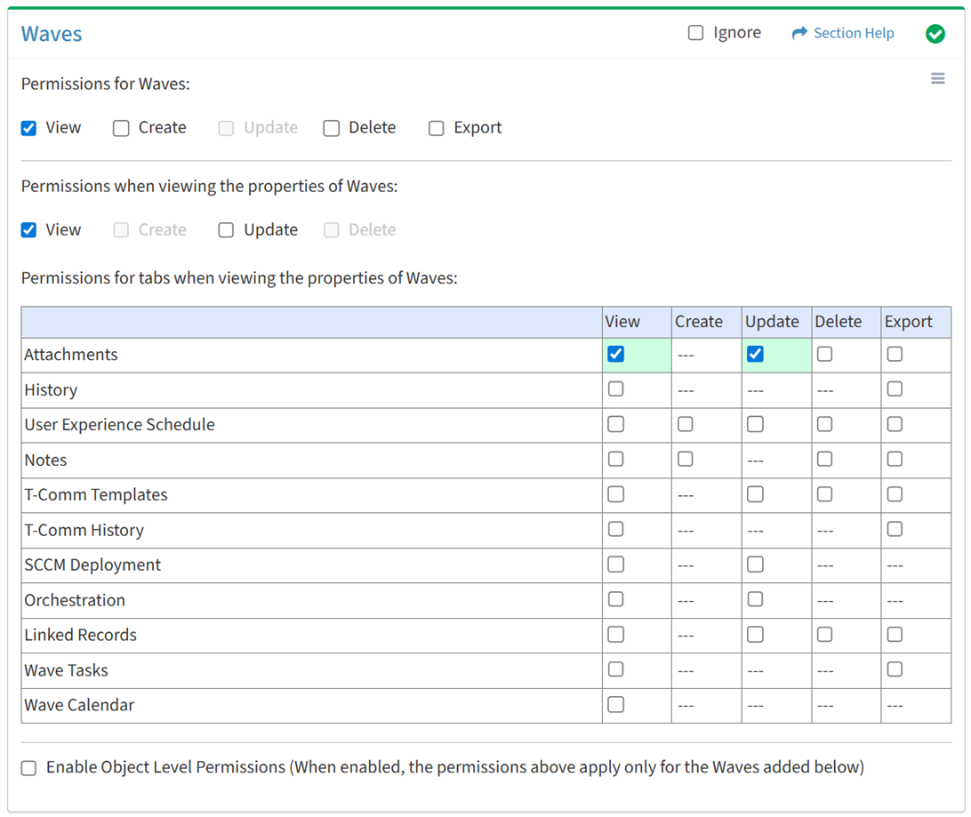Check Create for User Experience Schedule
Viewport: 971px width, 817px height.
tap(685, 424)
